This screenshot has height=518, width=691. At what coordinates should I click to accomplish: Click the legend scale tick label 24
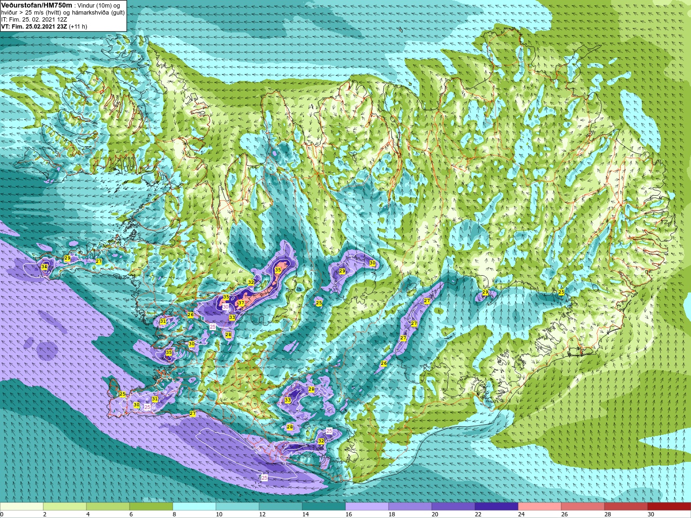521,514
